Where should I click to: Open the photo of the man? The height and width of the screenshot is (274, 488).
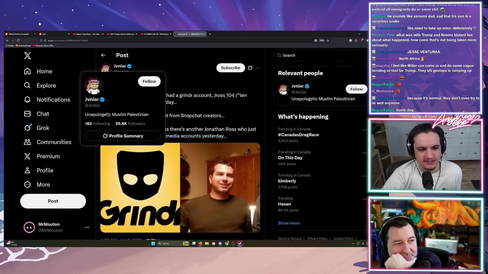pos(220,188)
